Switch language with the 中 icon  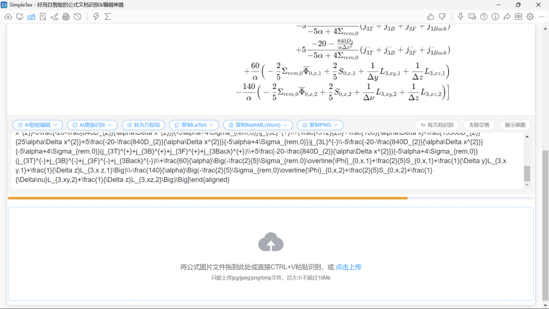click(518, 17)
